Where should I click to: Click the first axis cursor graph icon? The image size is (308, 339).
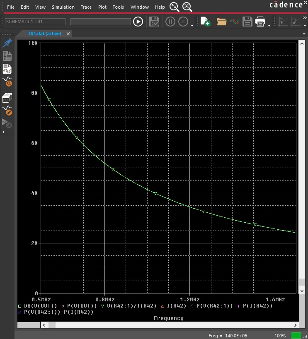[x=283, y=22]
